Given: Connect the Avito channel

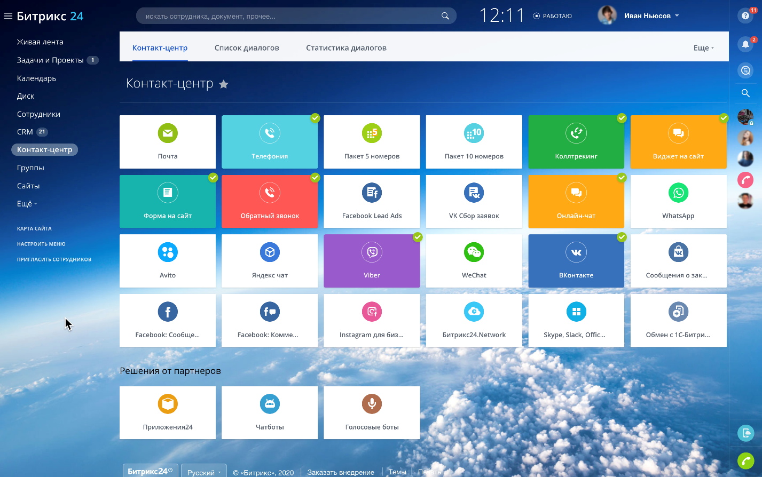Looking at the screenshot, I should pos(168,261).
